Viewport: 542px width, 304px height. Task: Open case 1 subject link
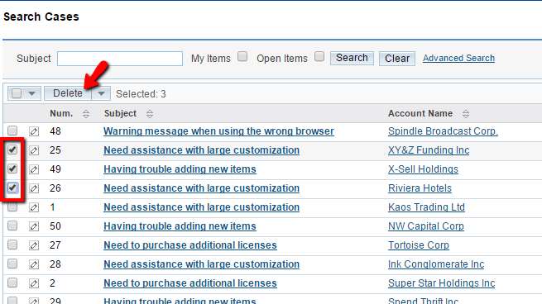tap(202, 207)
